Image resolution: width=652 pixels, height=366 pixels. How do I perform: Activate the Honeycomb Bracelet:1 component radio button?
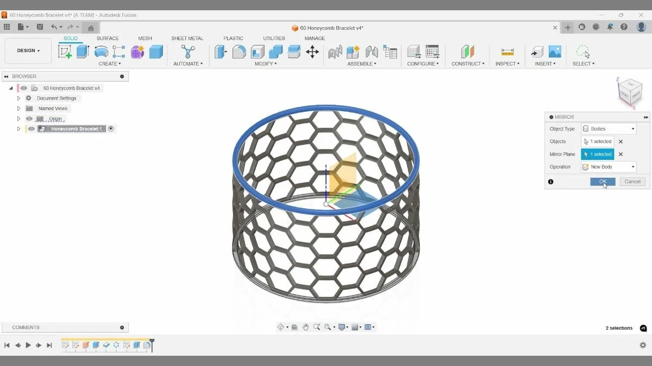pos(111,129)
